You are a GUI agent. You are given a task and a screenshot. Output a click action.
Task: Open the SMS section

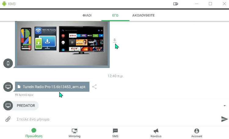click(115, 133)
